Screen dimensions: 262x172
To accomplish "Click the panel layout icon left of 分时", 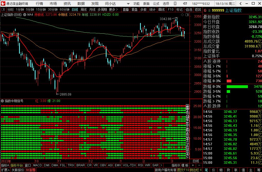I will (3, 10).
